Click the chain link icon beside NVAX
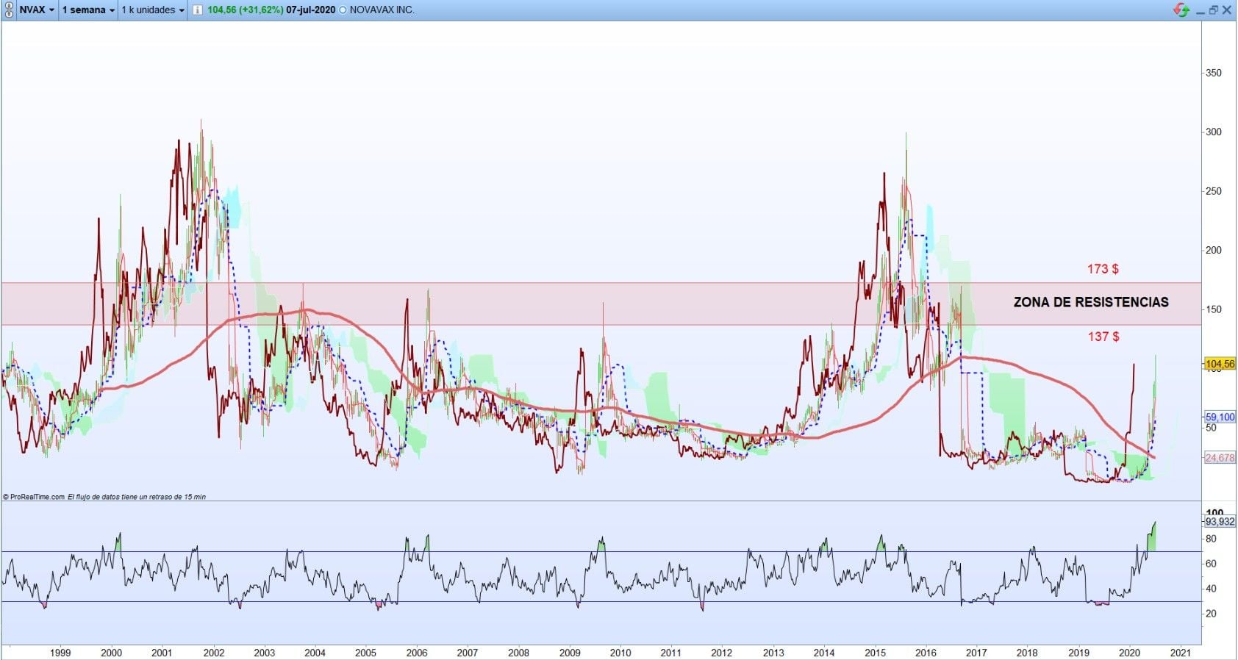The height and width of the screenshot is (660, 1238). (9, 10)
